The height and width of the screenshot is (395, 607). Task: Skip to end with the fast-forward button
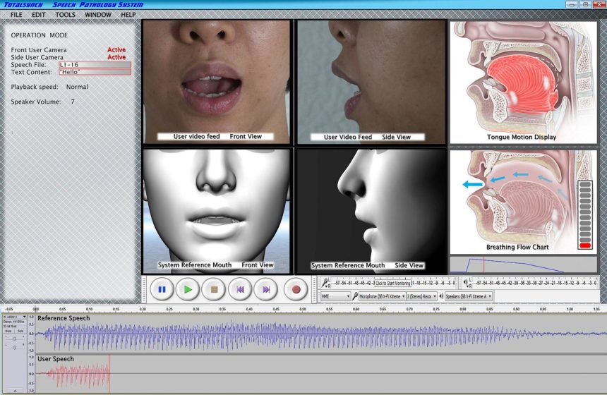266,289
